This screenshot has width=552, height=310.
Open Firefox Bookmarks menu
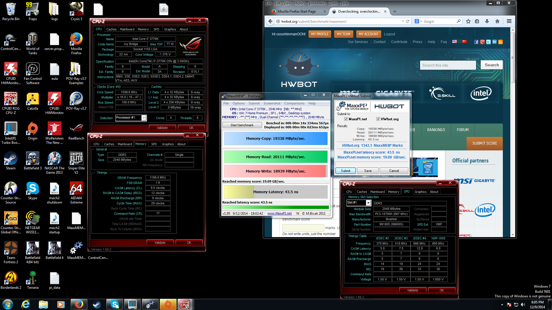pyautogui.click(x=317, y=3)
